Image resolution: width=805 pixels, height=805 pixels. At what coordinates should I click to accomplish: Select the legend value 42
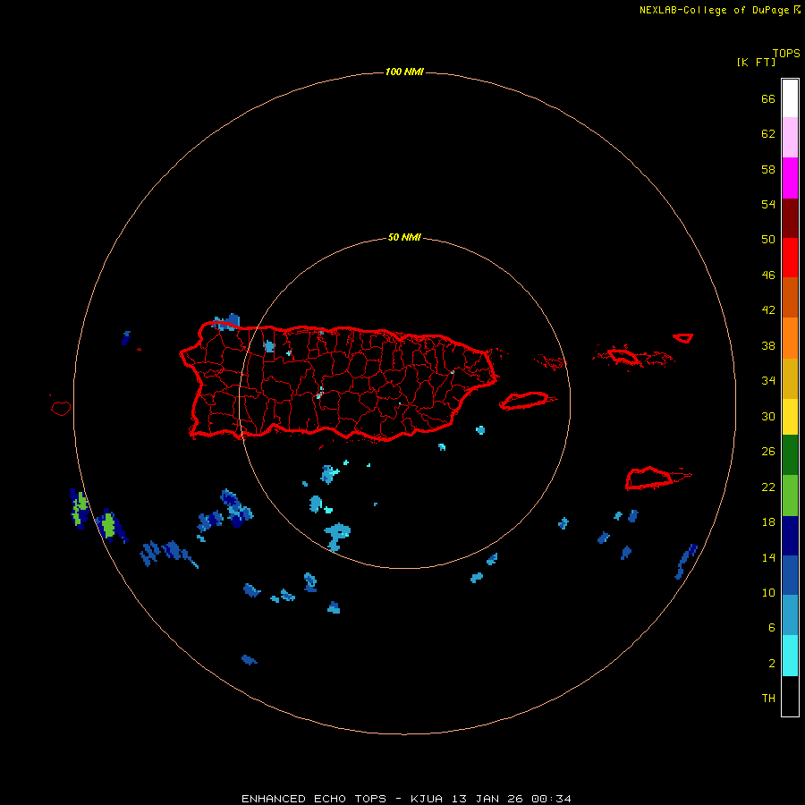pos(768,310)
